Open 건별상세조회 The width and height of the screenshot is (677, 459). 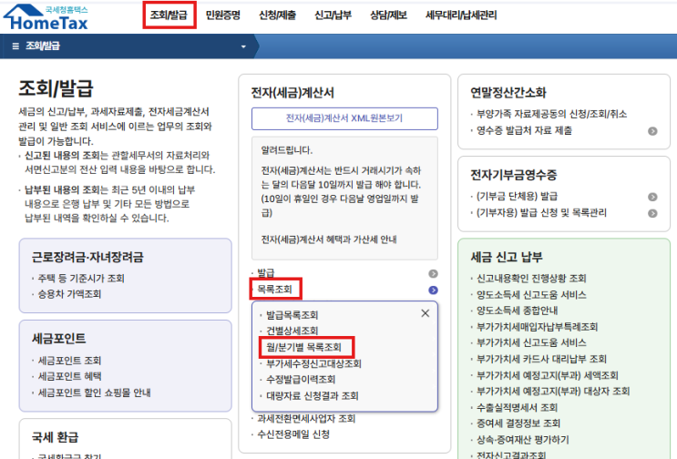(292, 331)
